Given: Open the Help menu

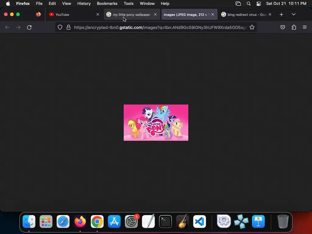Looking at the screenshot, I should 165,4.
